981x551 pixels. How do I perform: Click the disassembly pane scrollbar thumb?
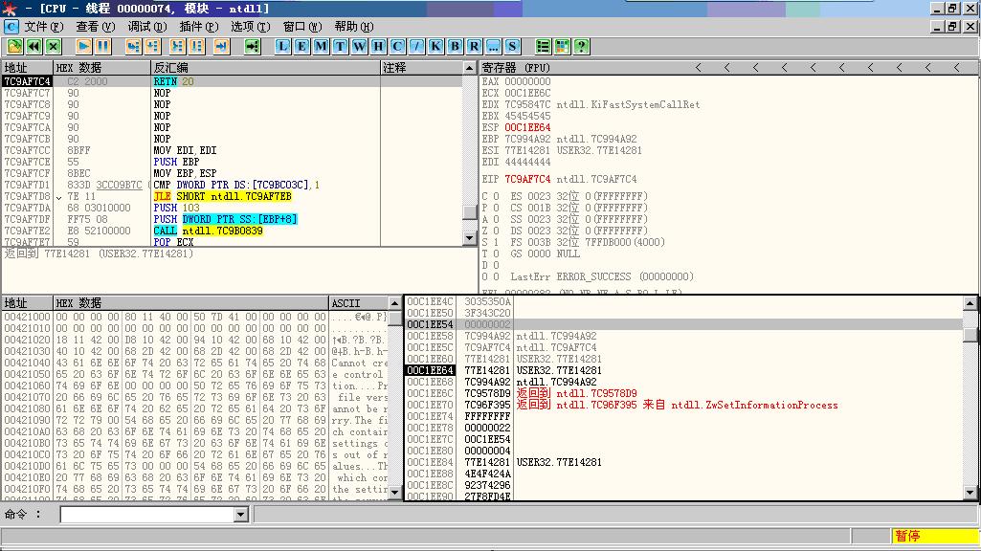pos(470,212)
